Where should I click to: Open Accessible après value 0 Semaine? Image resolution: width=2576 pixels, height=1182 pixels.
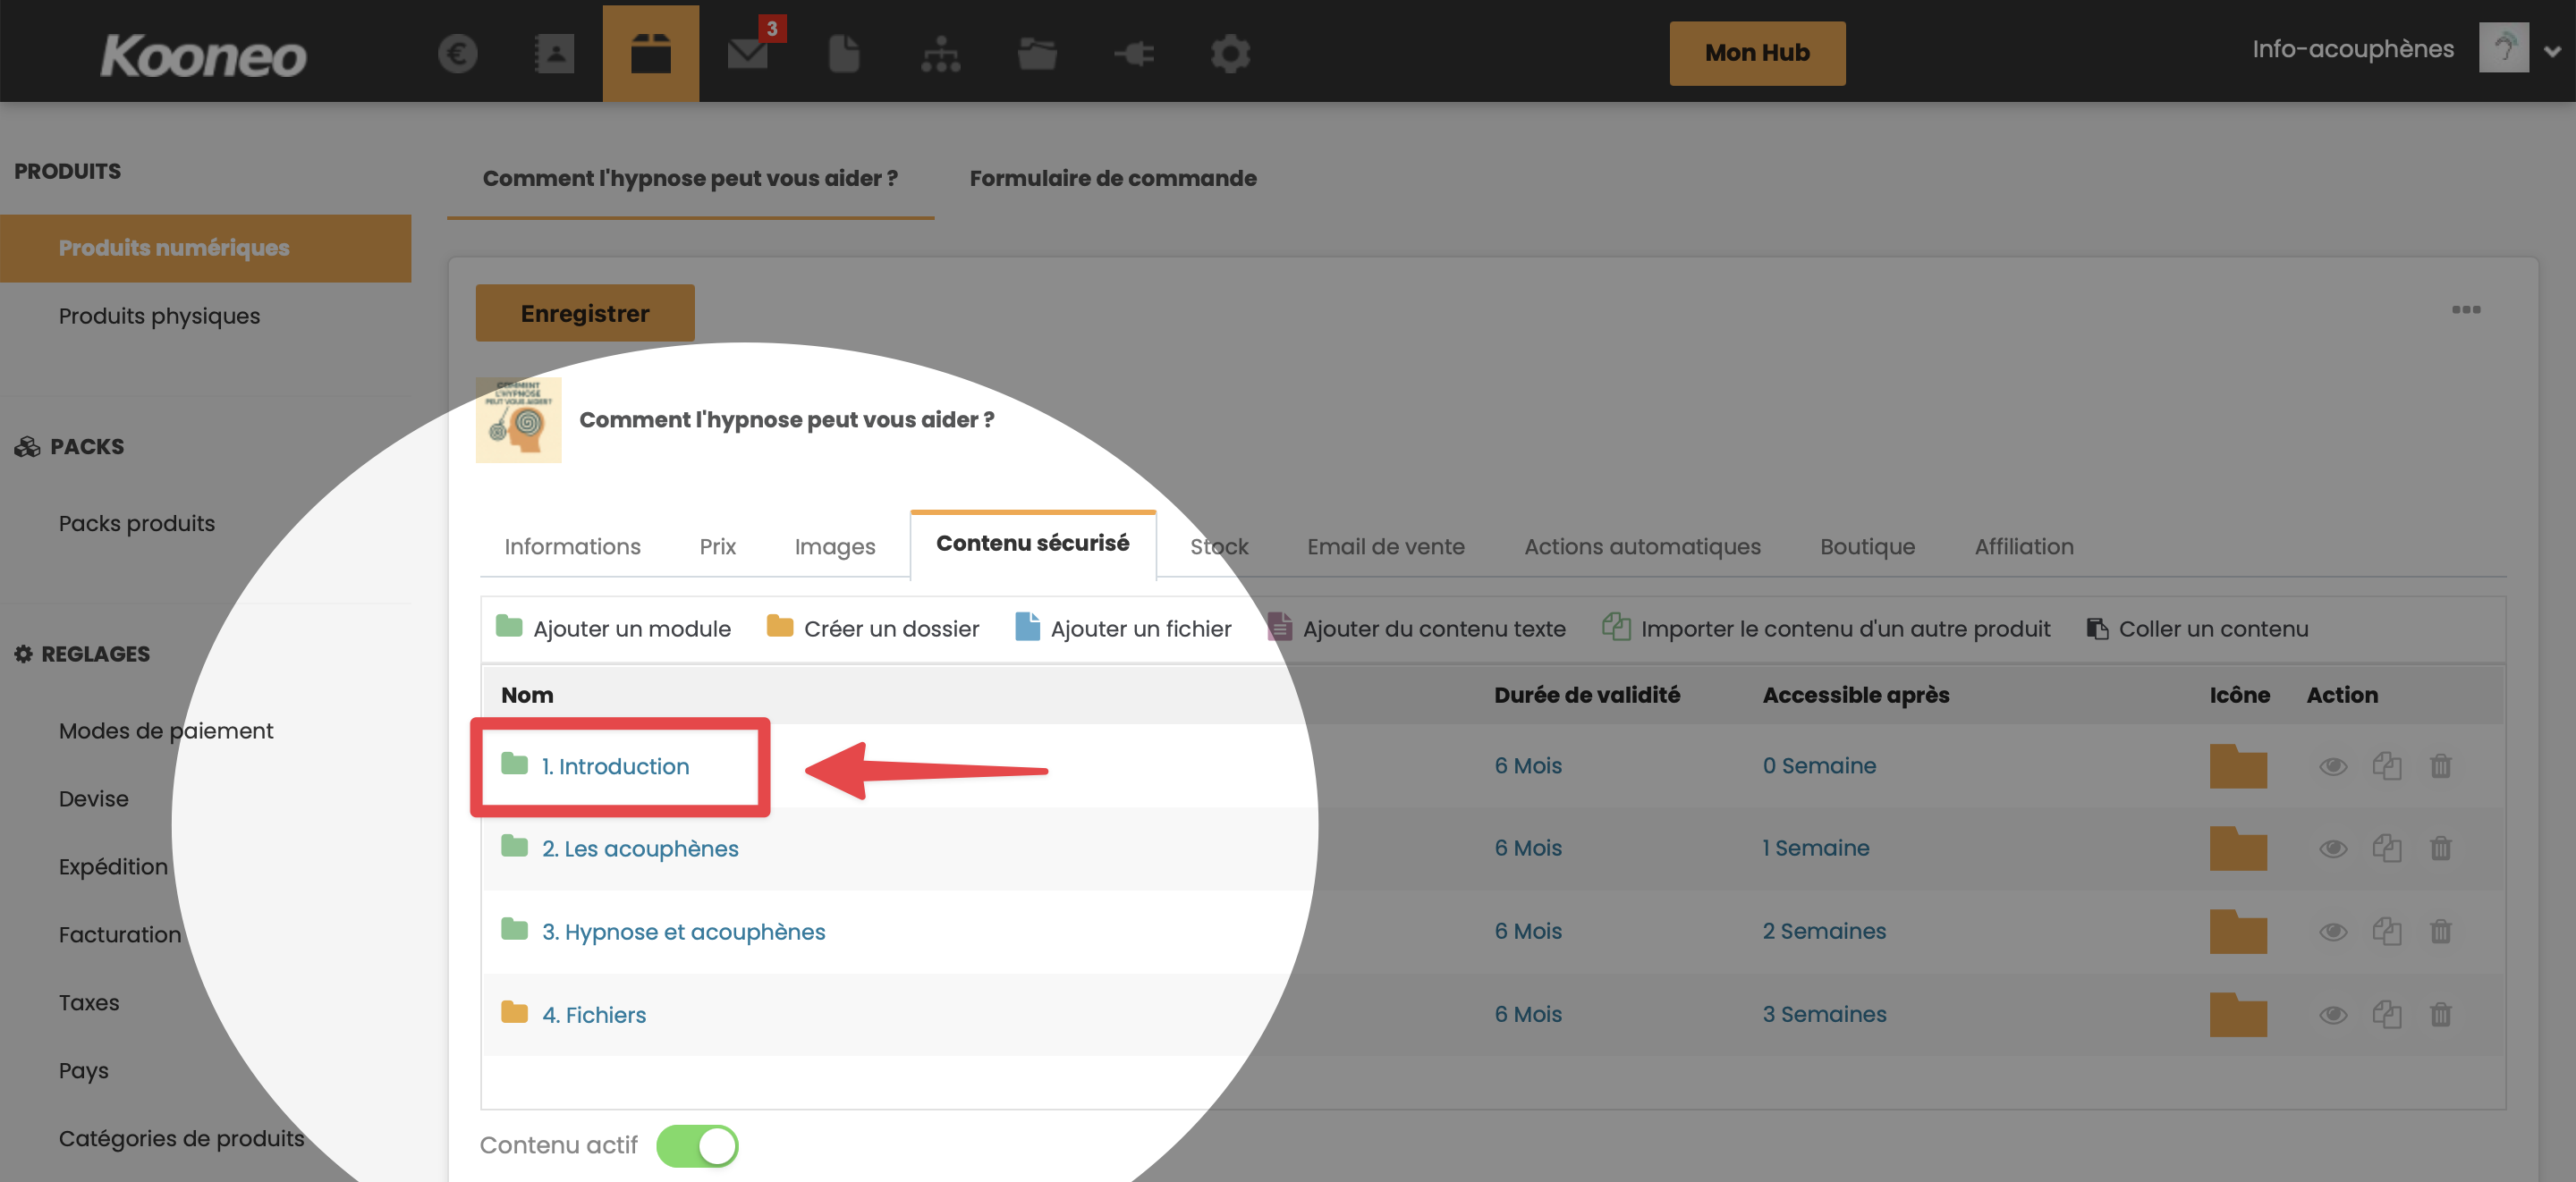click(x=1818, y=766)
